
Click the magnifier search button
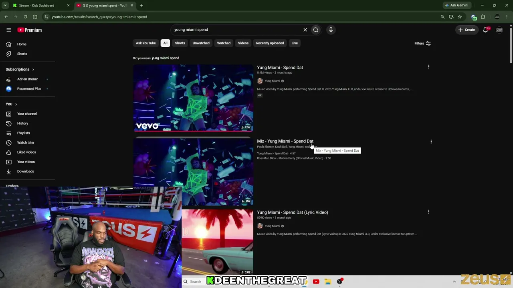point(316,30)
